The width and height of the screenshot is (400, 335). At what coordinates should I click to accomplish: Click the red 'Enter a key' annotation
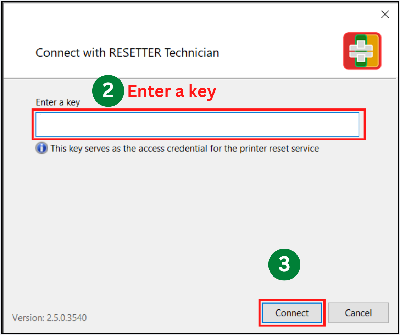coord(172,91)
